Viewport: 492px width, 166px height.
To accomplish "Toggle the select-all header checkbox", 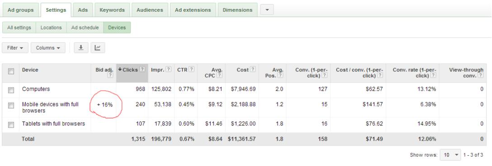I will coord(11,71).
